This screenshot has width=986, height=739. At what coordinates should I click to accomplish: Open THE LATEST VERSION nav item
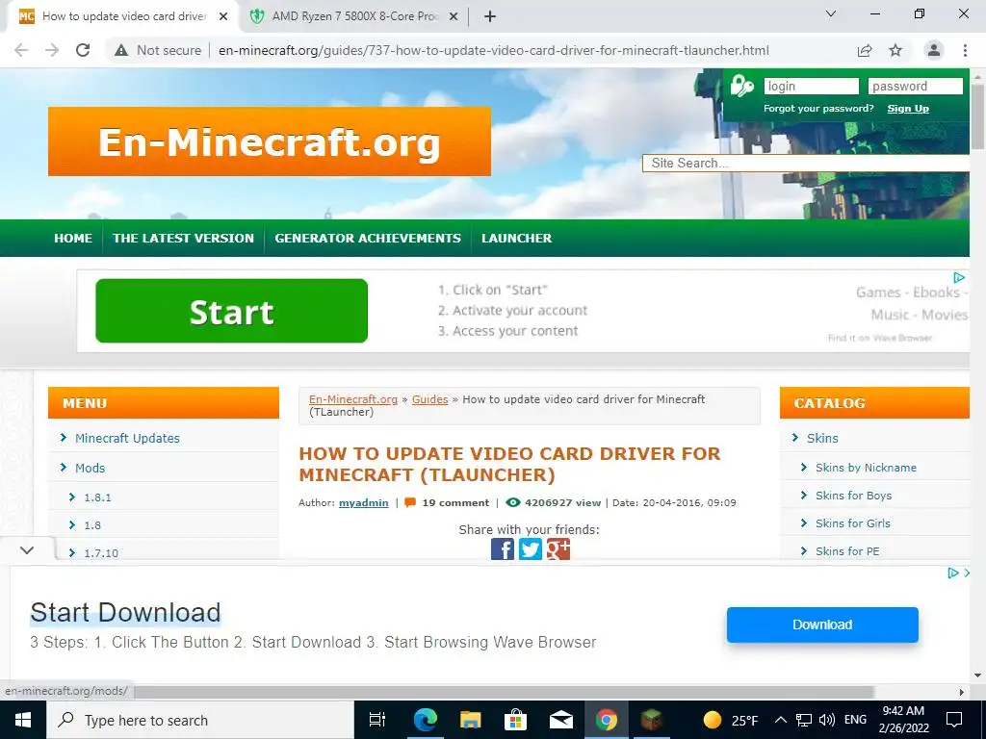click(183, 239)
